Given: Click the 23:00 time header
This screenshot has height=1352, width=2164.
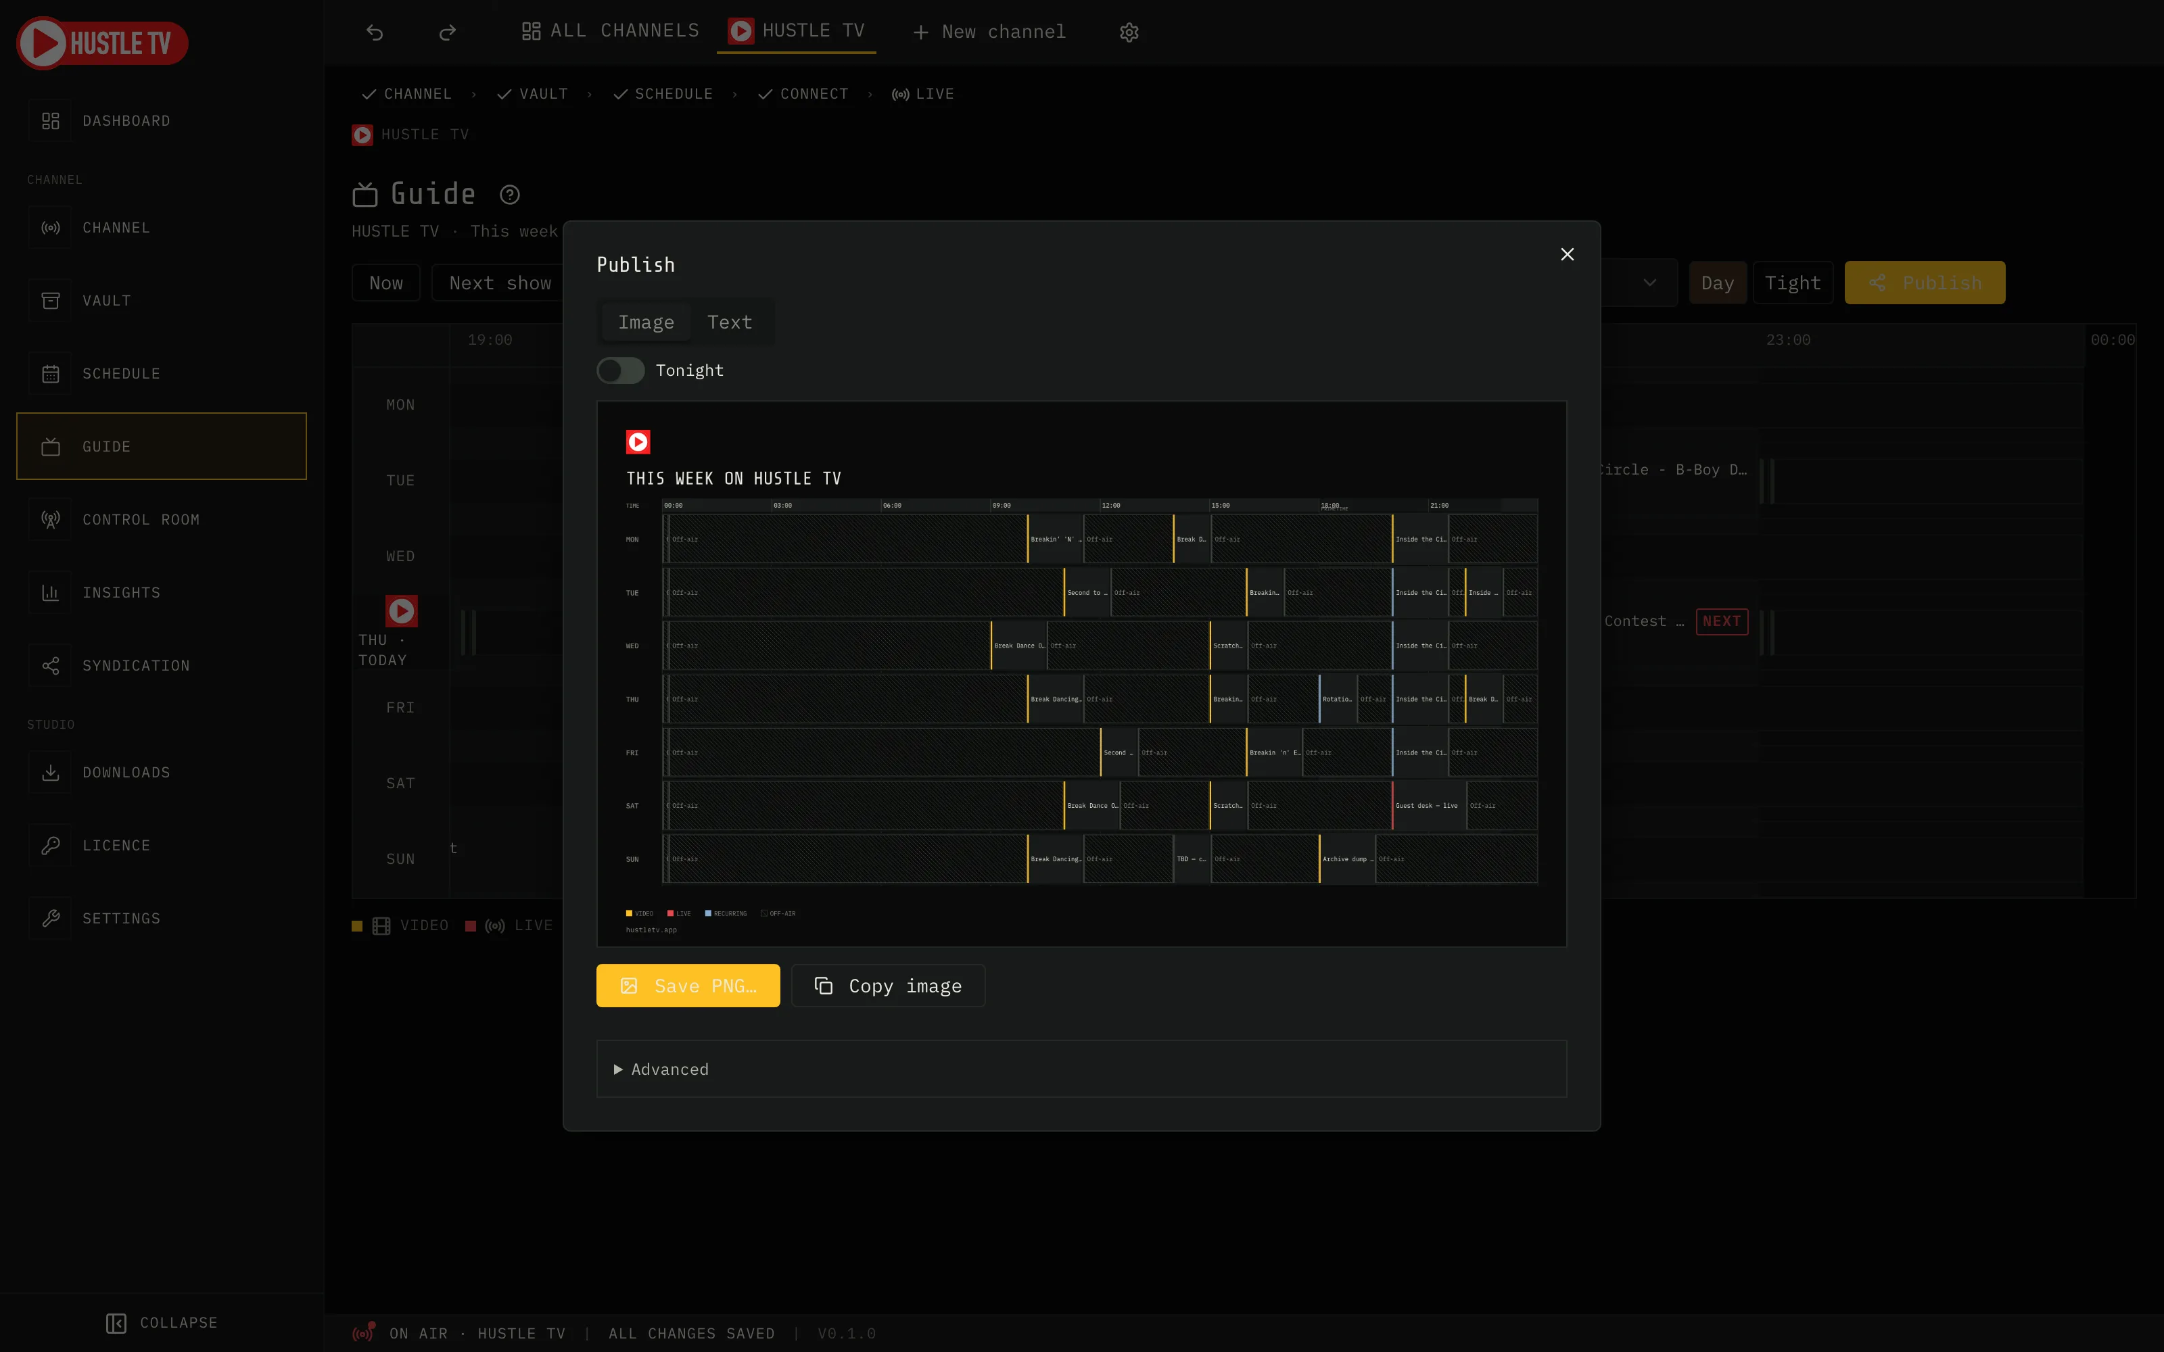Looking at the screenshot, I should pos(1787,340).
